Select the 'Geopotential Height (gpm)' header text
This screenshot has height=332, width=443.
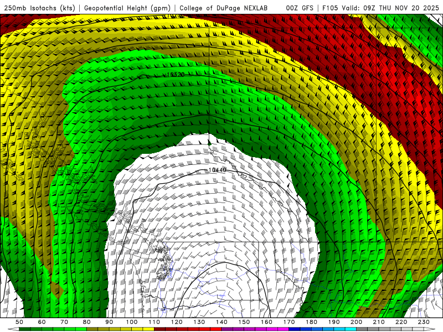(x=127, y=8)
